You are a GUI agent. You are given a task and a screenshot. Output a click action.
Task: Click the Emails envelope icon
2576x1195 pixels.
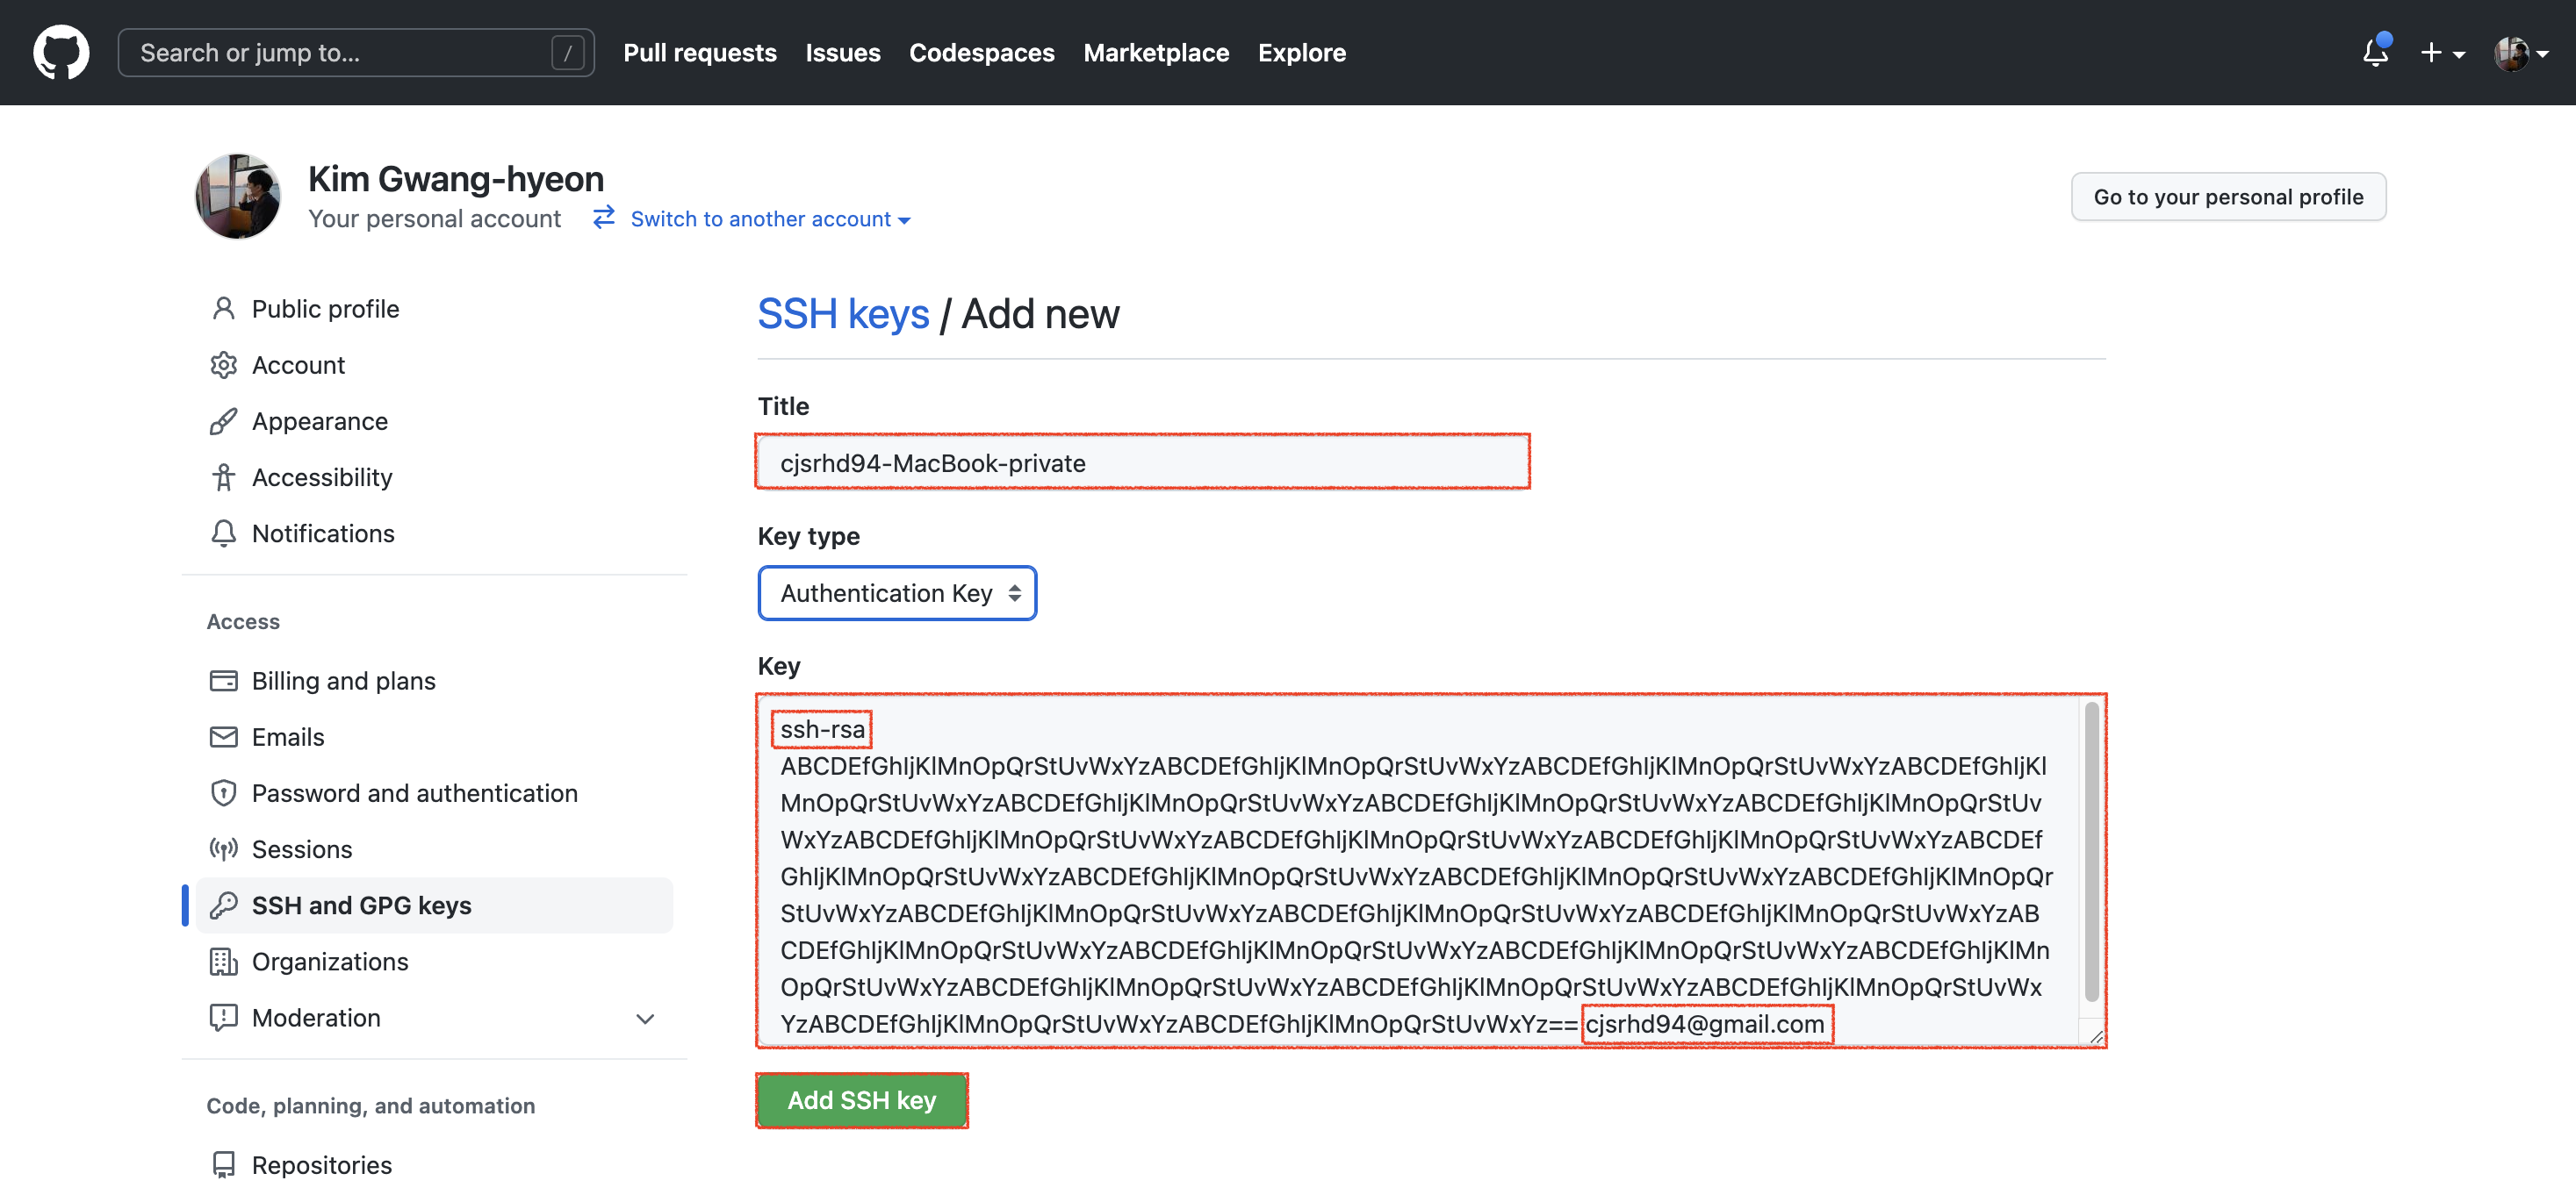(223, 737)
